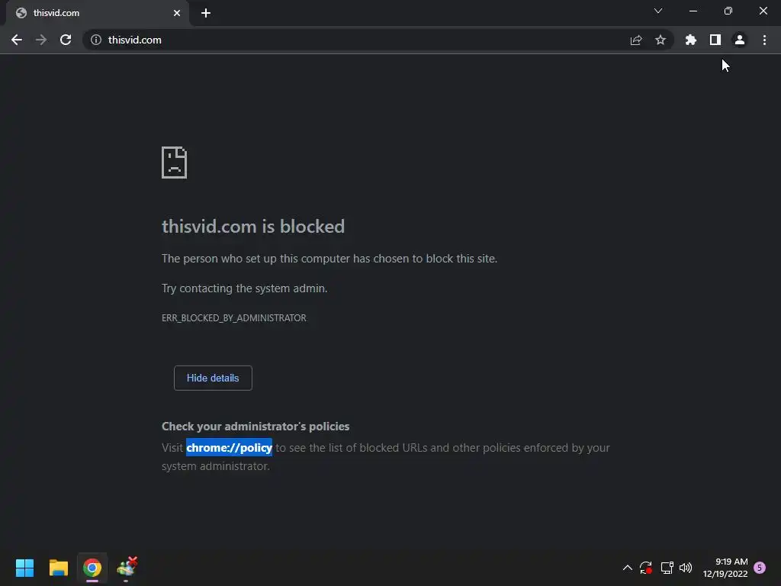Restore down the Chrome window
The width and height of the screenshot is (781, 586).
[728, 11]
